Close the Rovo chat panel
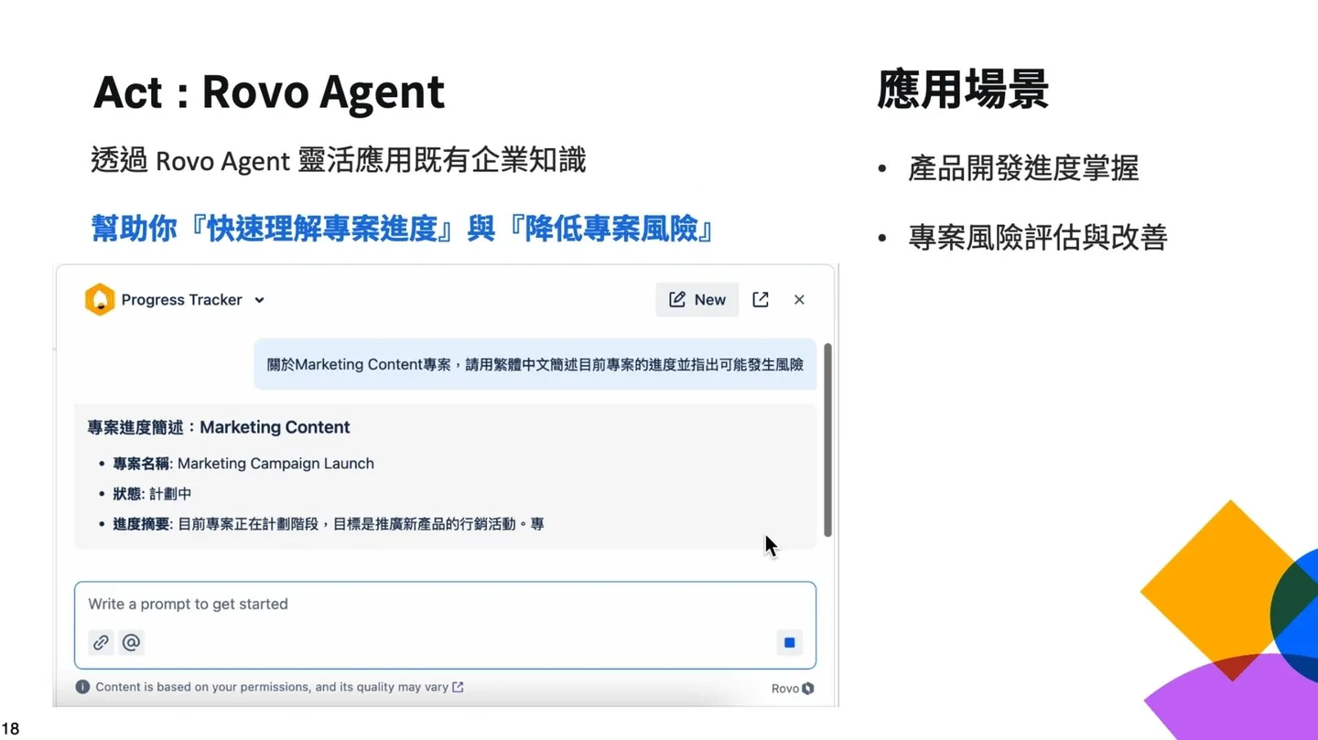The width and height of the screenshot is (1318, 740). click(799, 300)
